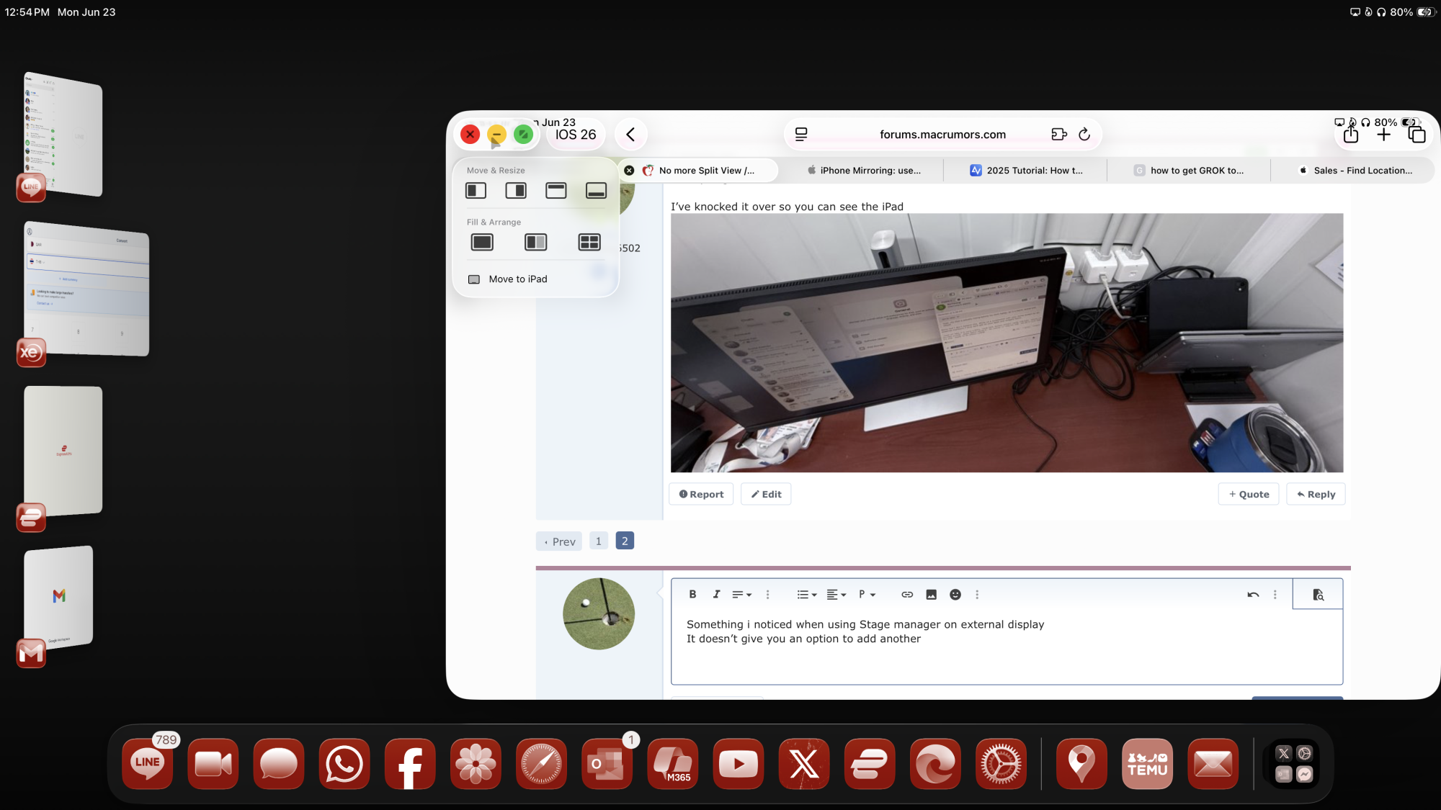Open the text alignment dropdown
1441x810 pixels.
coord(836,595)
